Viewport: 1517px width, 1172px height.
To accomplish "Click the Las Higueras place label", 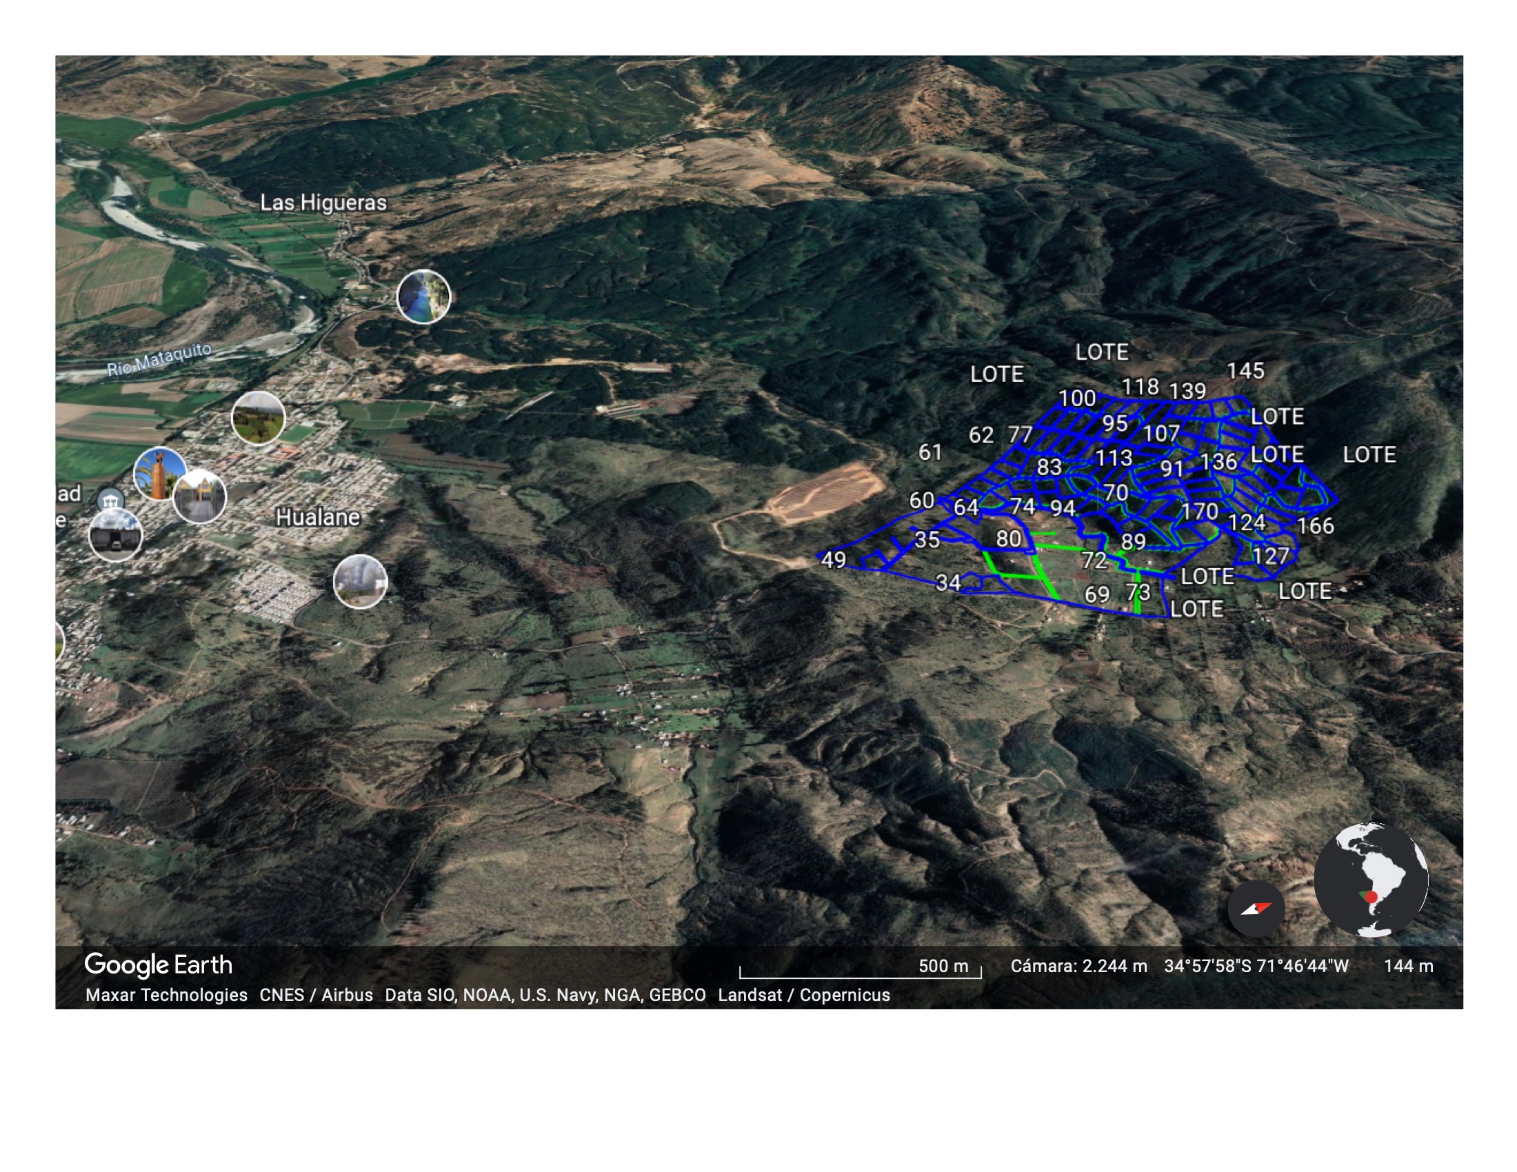I will click(323, 203).
